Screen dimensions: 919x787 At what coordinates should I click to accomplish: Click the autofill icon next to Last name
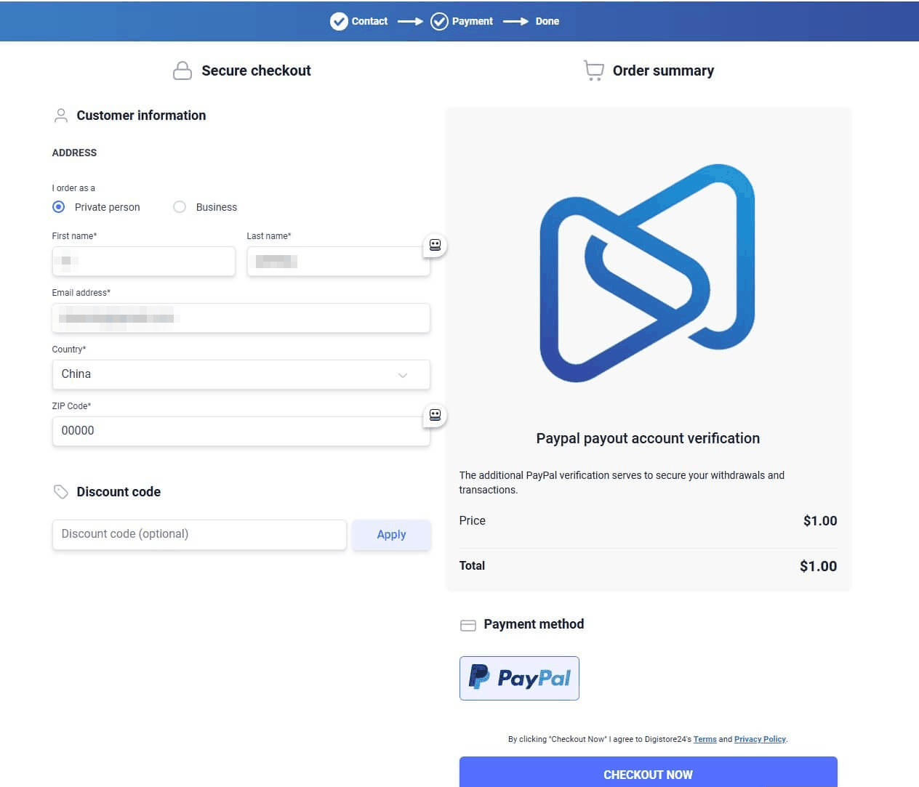point(435,246)
